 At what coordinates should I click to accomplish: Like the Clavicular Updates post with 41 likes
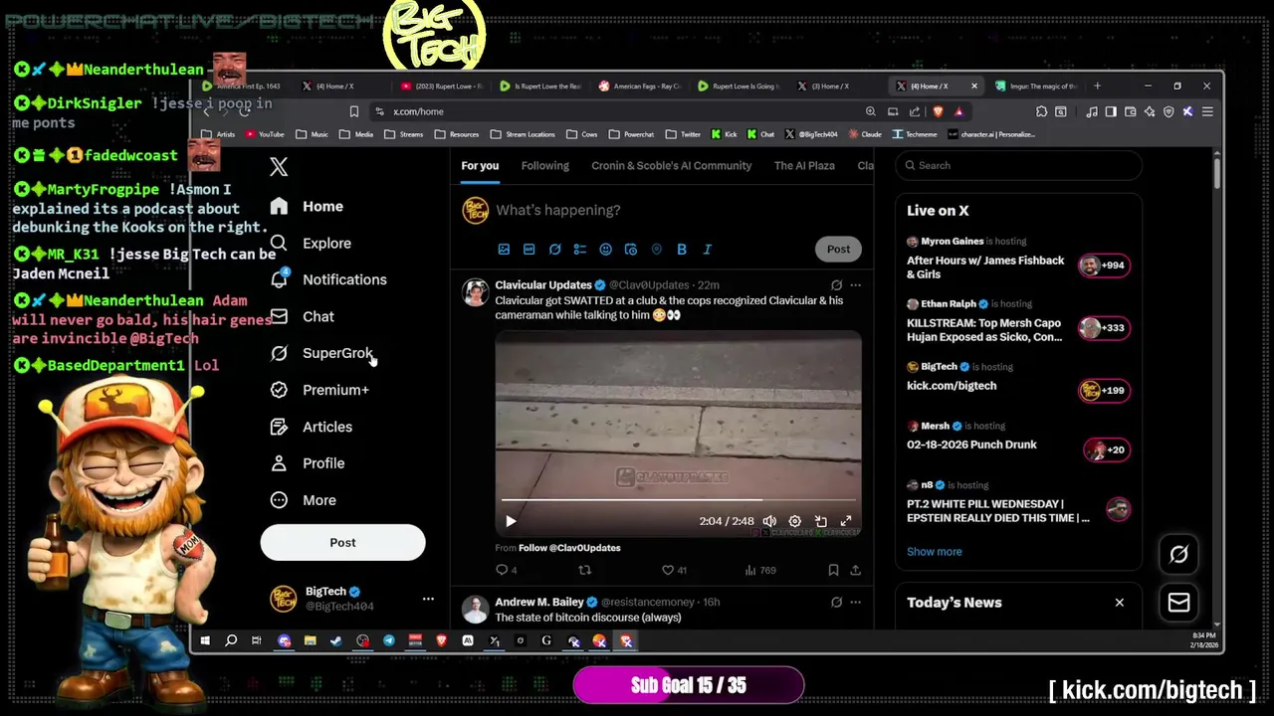(675, 570)
